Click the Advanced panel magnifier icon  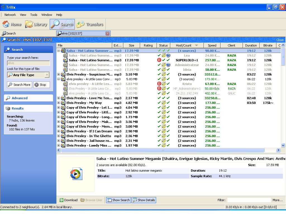pos(8,98)
